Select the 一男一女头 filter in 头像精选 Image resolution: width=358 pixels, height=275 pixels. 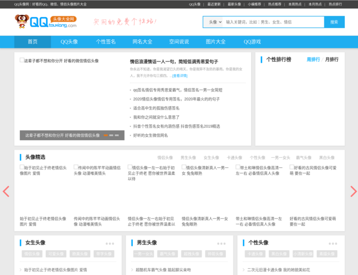[280, 157]
